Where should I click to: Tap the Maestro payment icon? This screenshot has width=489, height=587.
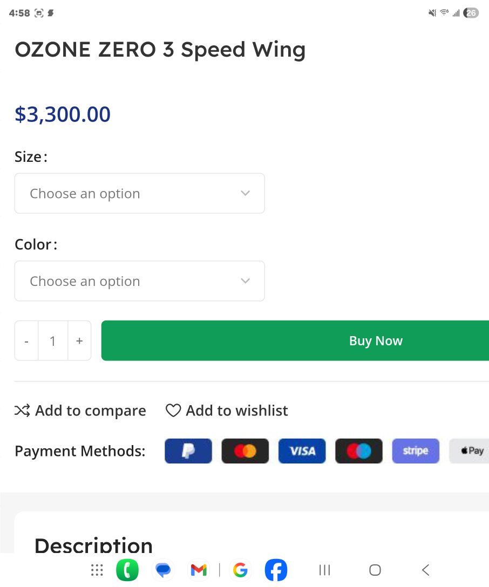pyautogui.click(x=359, y=451)
